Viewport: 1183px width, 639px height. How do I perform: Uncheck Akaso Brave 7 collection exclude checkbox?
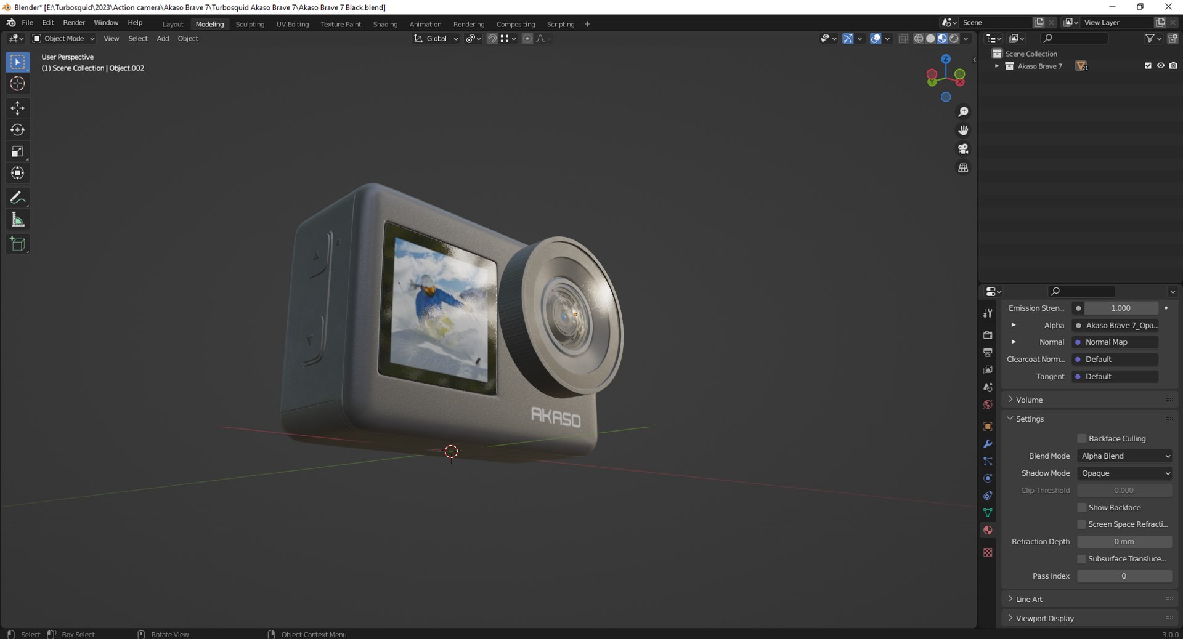[1148, 66]
